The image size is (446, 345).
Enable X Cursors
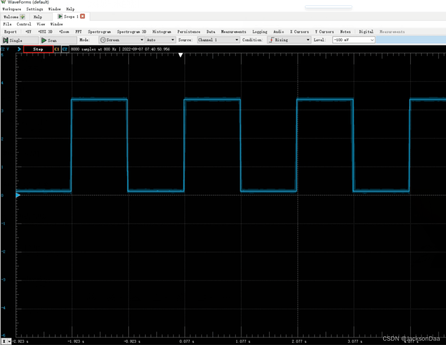300,32
